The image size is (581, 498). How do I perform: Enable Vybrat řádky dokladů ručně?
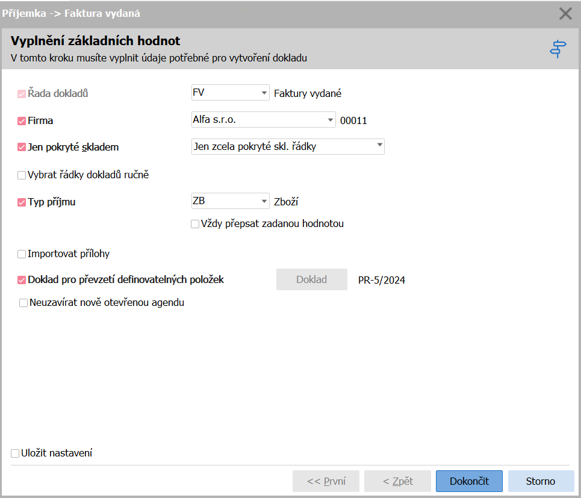pos(22,175)
